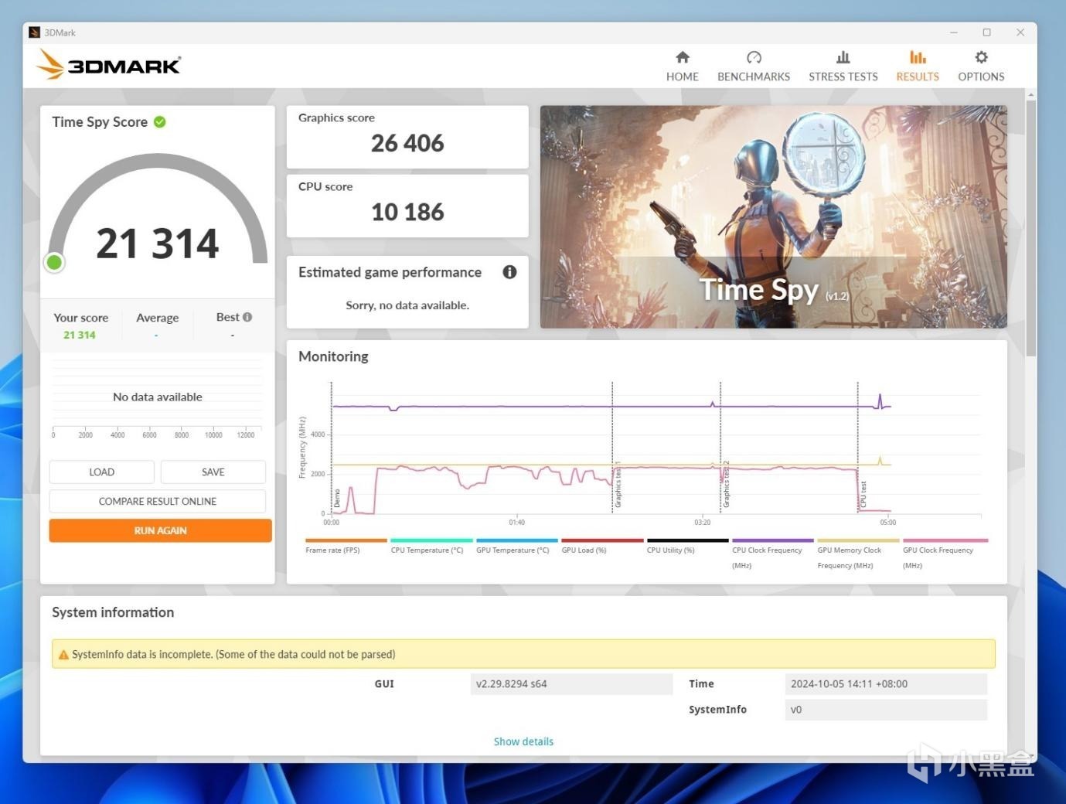Image resolution: width=1066 pixels, height=804 pixels.
Task: Click the scrollbar up arrow
Action: click(x=1030, y=94)
